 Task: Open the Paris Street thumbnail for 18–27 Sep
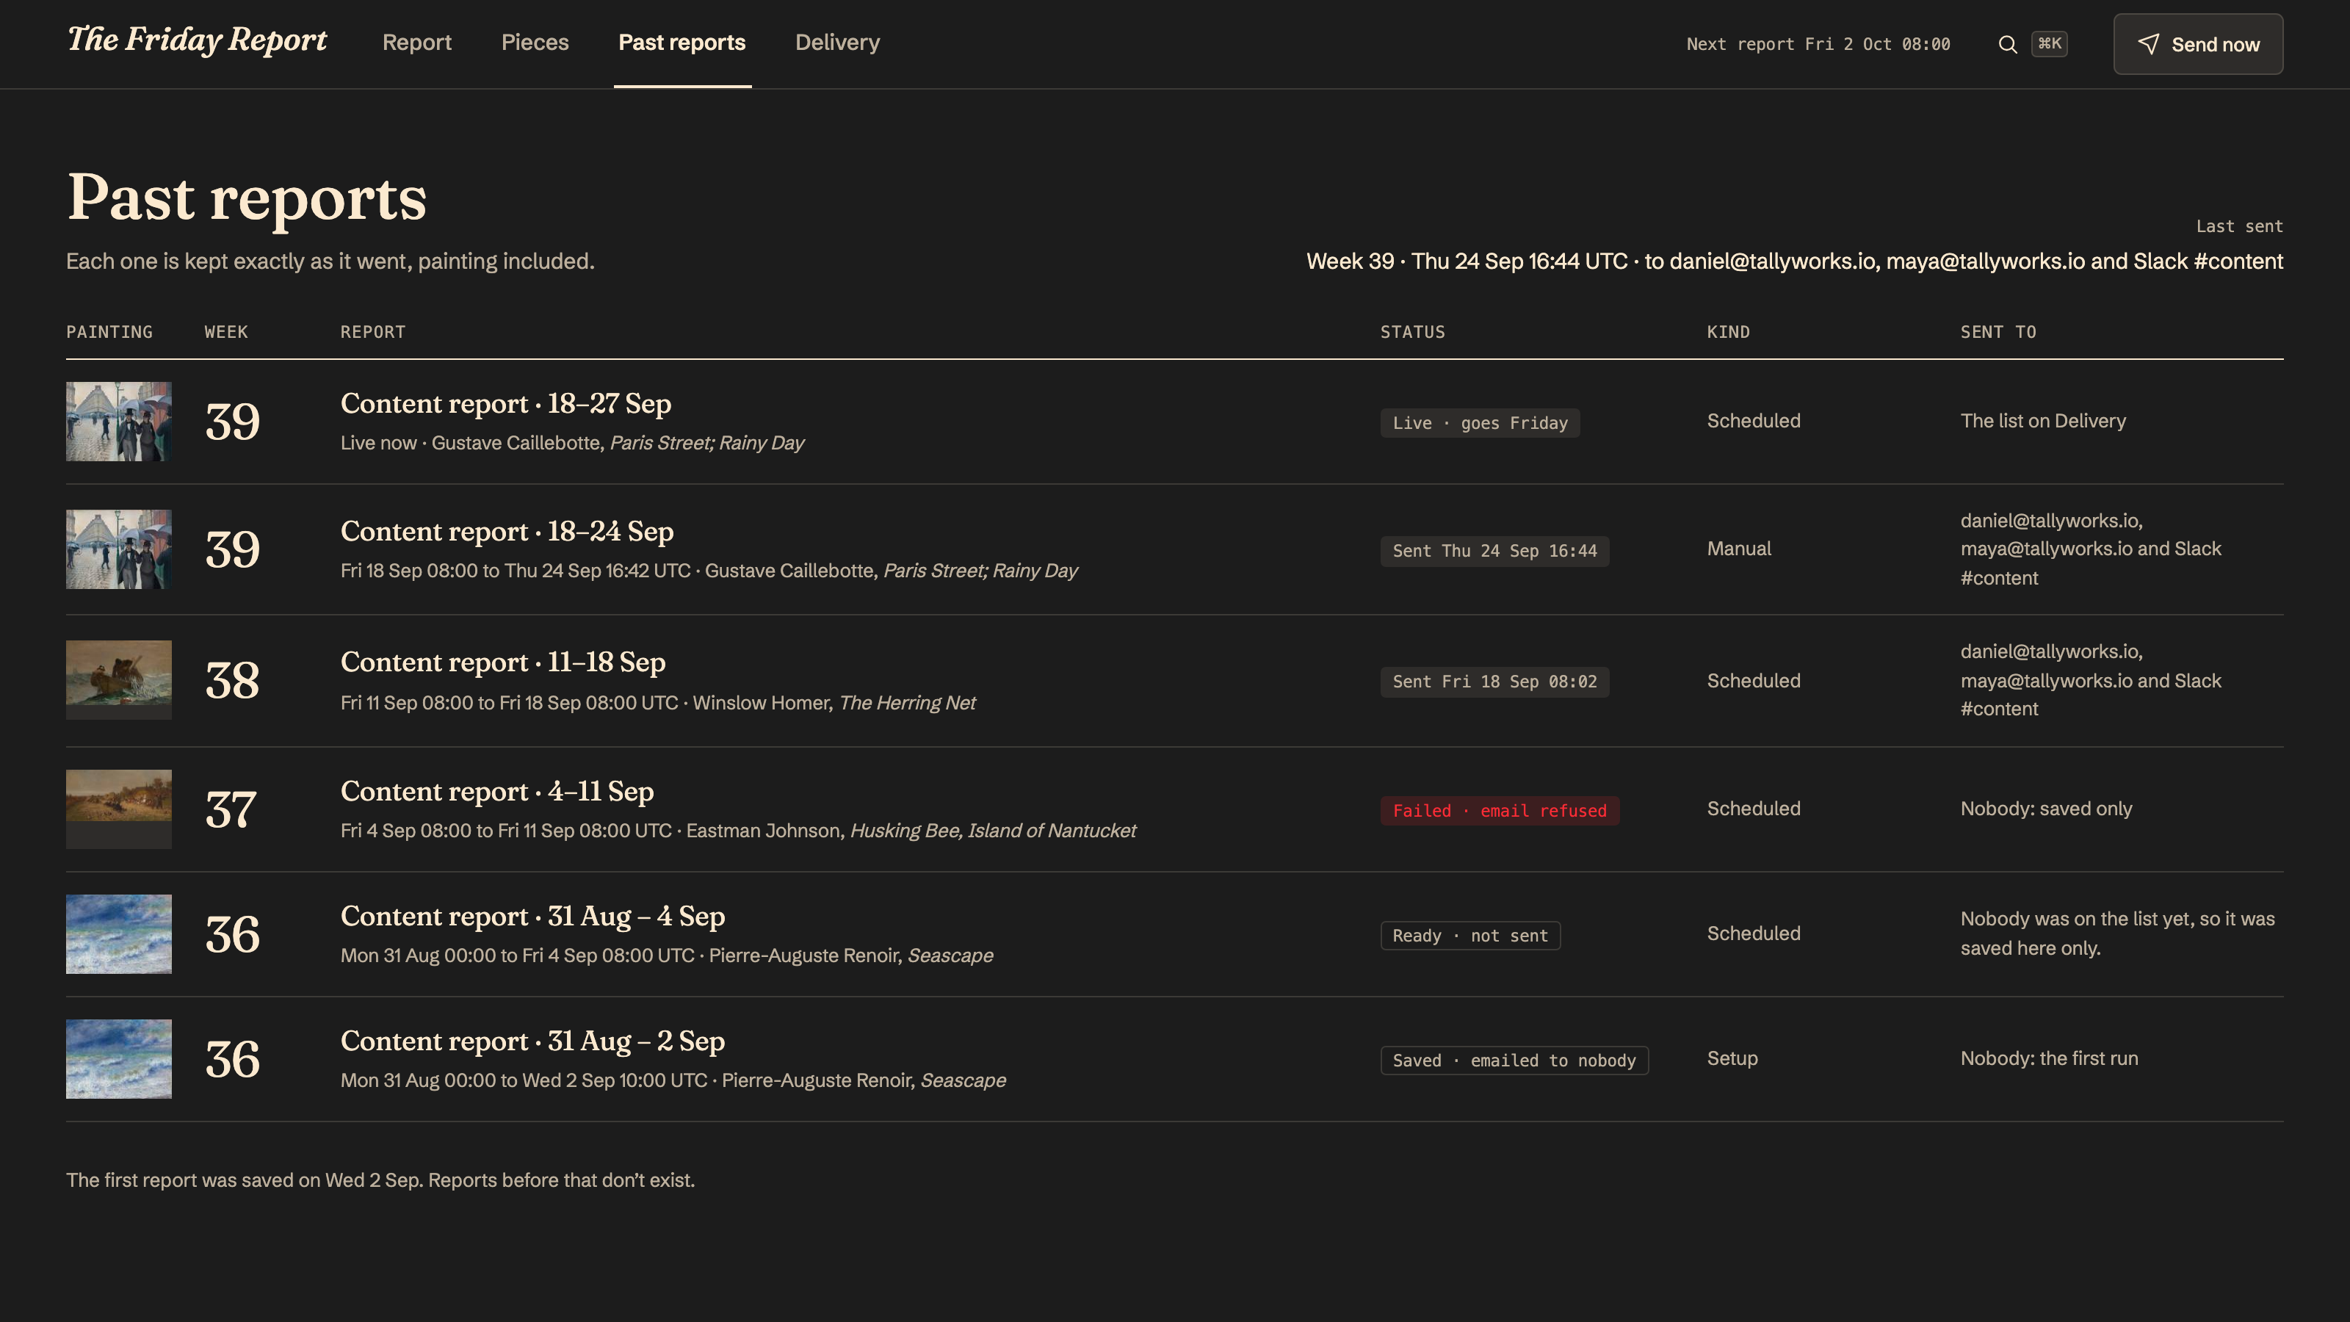118,422
